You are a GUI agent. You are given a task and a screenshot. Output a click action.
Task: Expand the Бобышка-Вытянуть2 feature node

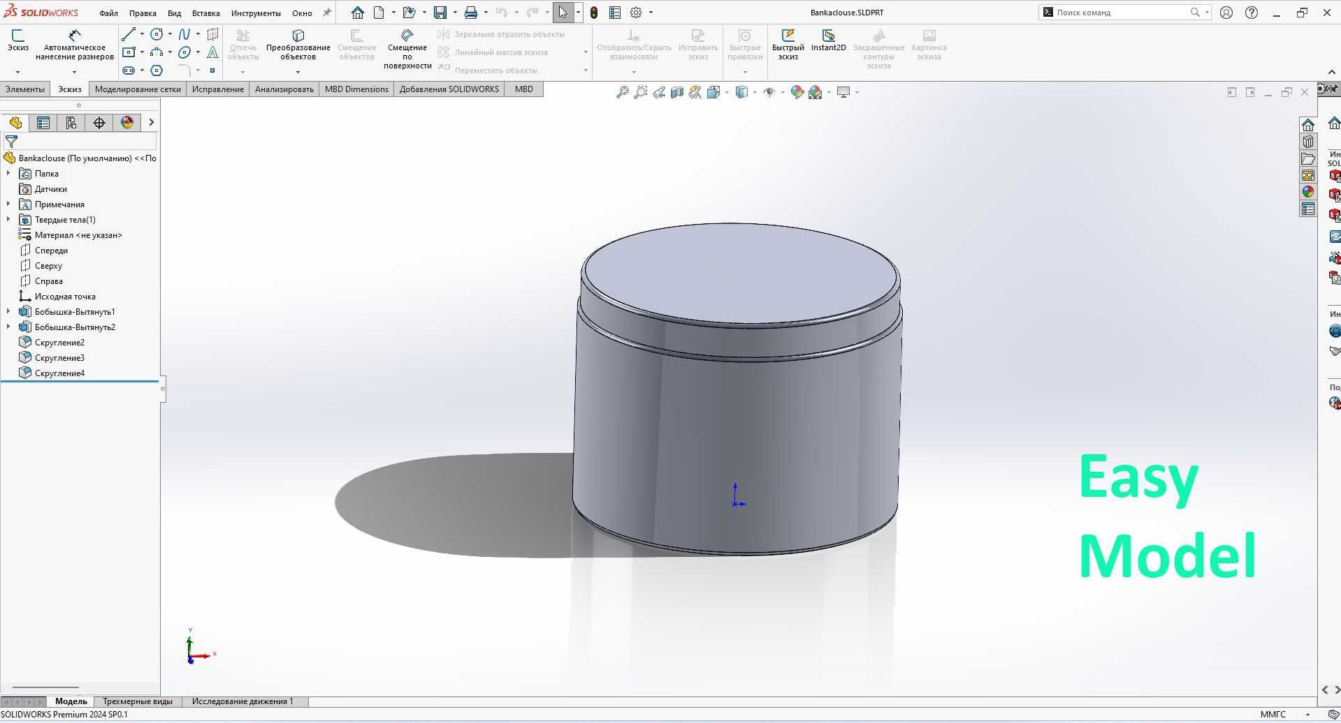point(8,327)
